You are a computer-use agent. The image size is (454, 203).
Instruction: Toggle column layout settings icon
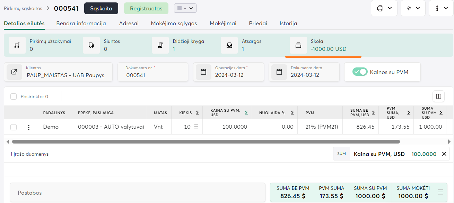[x=438, y=96]
